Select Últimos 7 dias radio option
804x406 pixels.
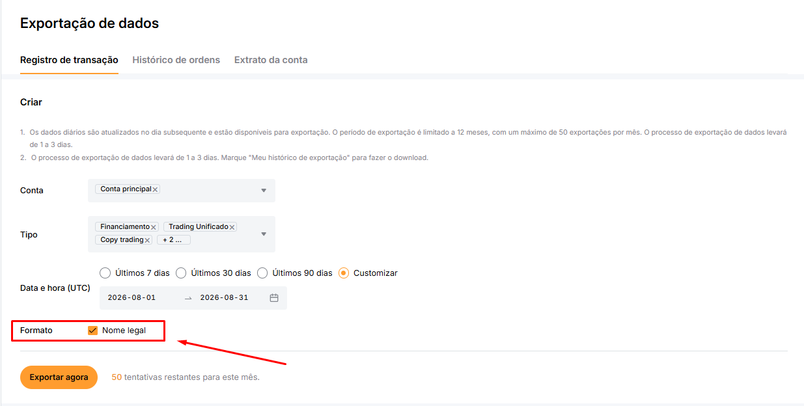pos(105,273)
